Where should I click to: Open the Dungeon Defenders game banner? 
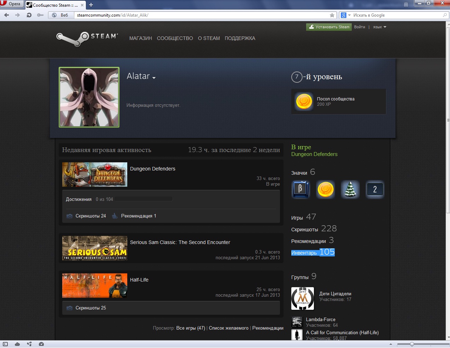(95, 174)
